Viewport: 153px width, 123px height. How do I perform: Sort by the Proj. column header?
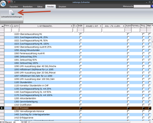click(144, 26)
